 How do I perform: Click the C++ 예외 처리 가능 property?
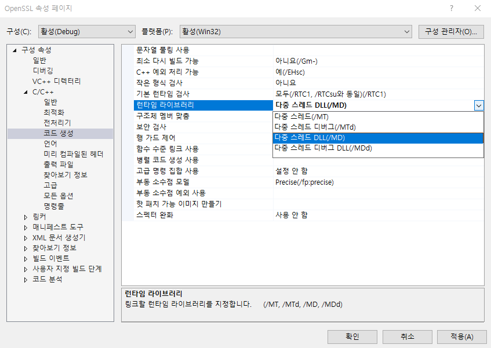[x=203, y=72]
